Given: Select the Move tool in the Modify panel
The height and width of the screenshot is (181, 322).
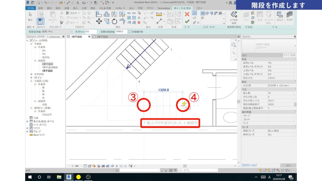Looking at the screenshot, I should tap(99, 22).
